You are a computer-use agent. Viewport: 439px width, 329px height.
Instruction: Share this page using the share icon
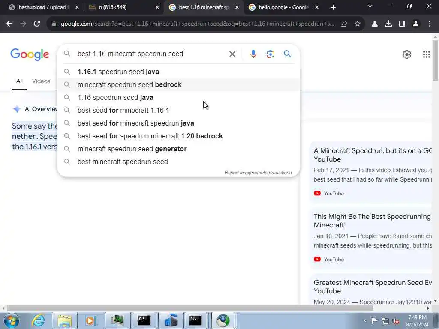(x=344, y=24)
